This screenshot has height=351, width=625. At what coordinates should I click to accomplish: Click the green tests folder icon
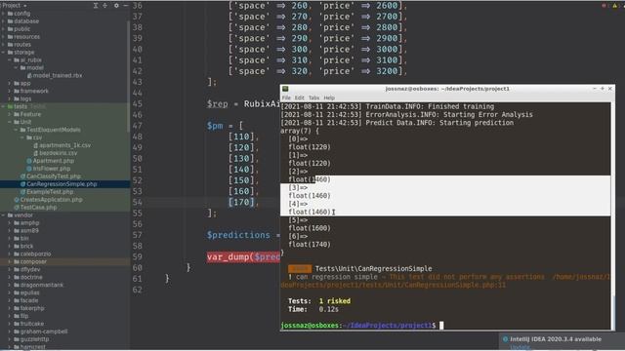[11, 106]
